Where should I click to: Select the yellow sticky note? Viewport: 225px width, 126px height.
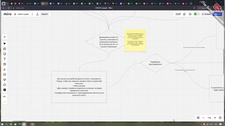135,40
